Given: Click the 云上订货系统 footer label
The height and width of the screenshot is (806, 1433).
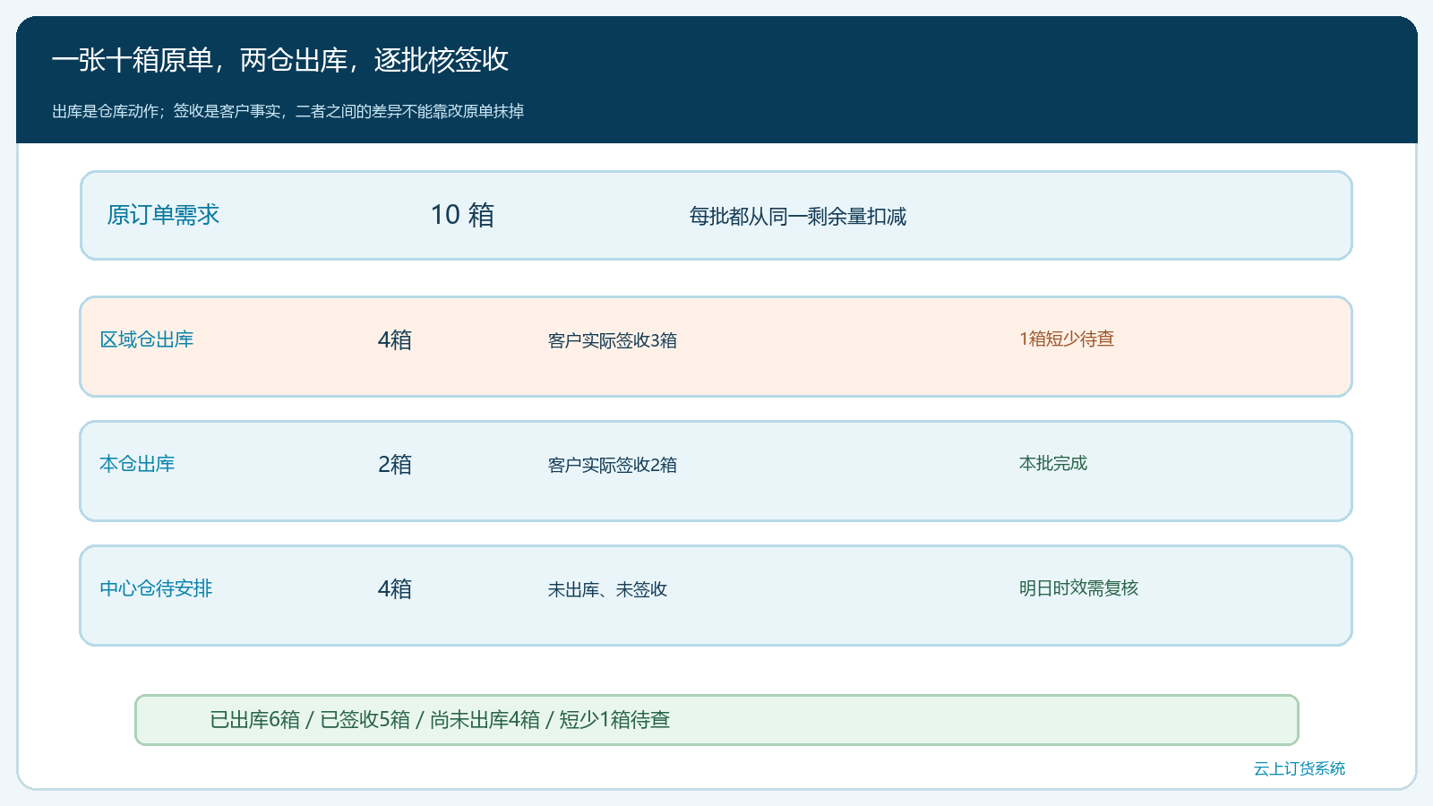Looking at the screenshot, I should (1300, 768).
